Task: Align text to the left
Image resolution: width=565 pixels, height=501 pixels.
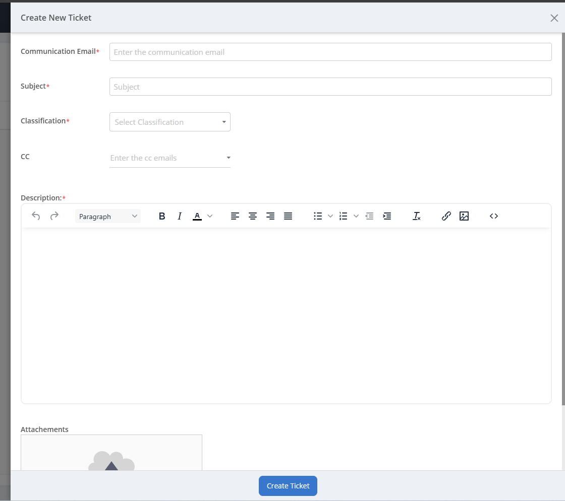Action: tap(235, 216)
